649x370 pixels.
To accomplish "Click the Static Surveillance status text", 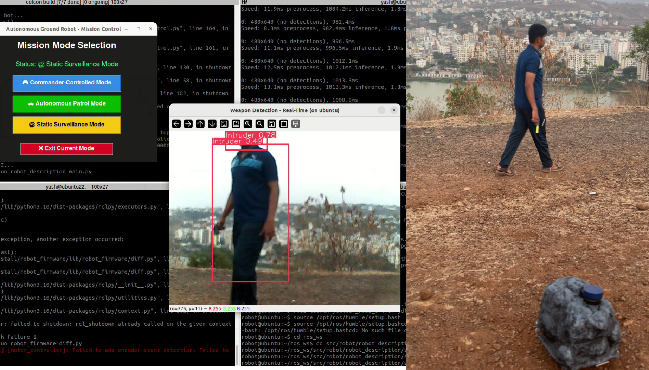I will 66,64.
